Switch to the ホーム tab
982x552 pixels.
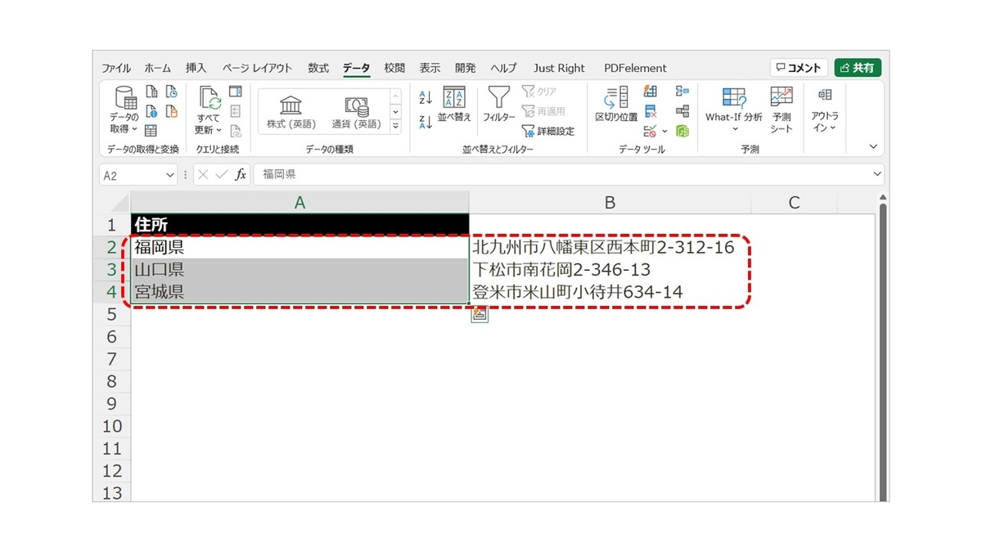click(x=158, y=68)
